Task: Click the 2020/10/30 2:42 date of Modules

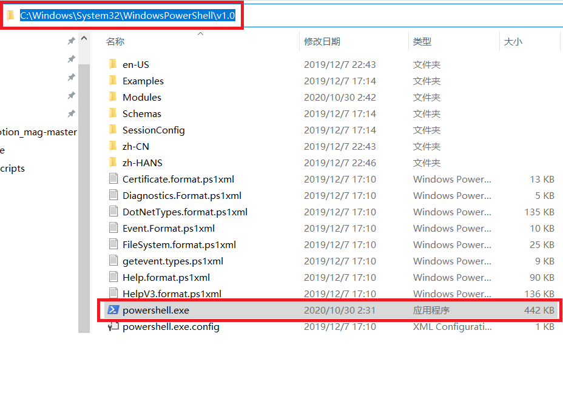Action: click(x=340, y=97)
